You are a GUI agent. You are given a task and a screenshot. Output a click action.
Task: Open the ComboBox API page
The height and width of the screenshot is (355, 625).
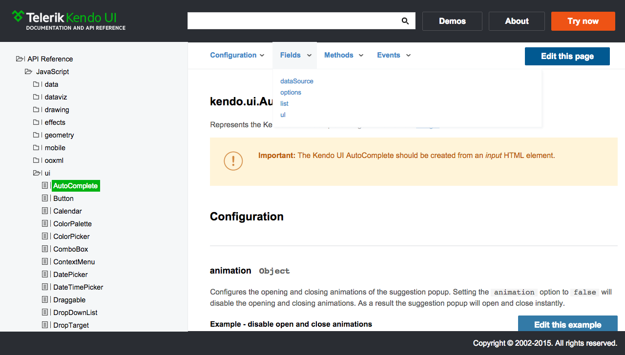point(71,249)
